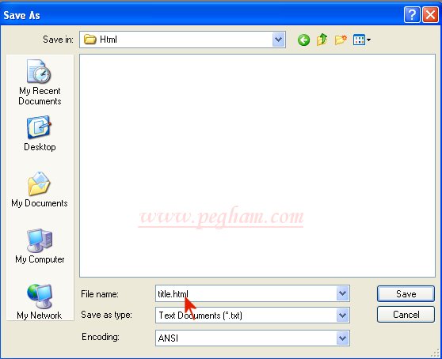Screen dimensions: 442x359
Task: Click the Cancel button
Action: pos(406,314)
